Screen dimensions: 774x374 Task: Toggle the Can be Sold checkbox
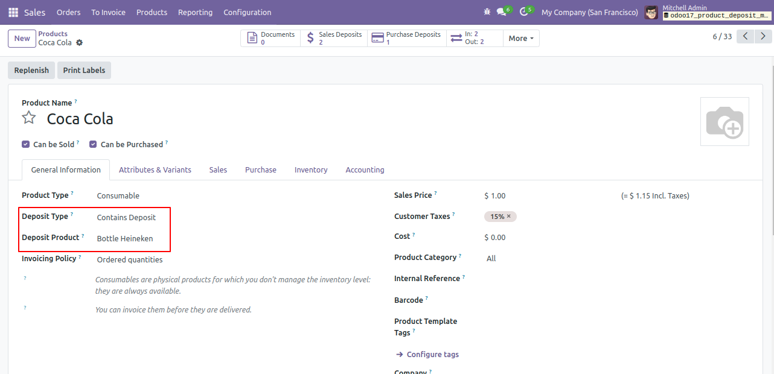coord(25,144)
